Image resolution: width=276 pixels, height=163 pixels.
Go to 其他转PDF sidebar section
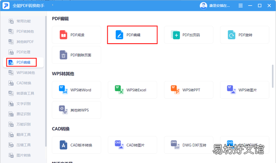(x=21, y=42)
